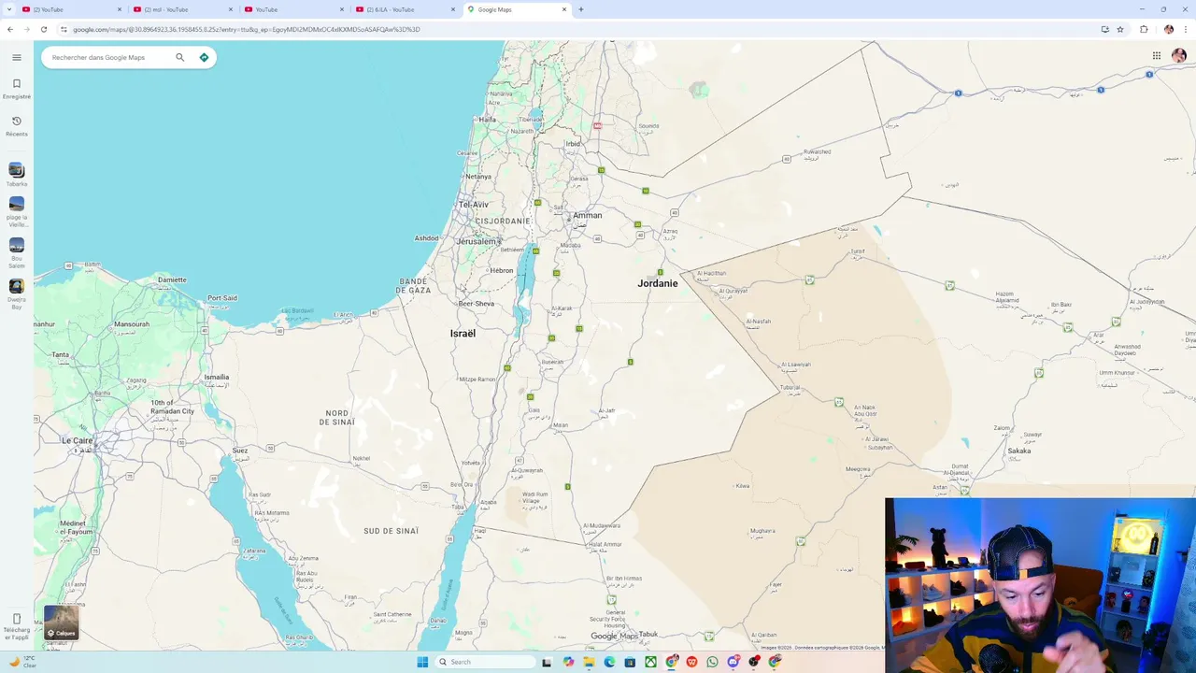Reload the page
1196x673 pixels.
(43, 29)
